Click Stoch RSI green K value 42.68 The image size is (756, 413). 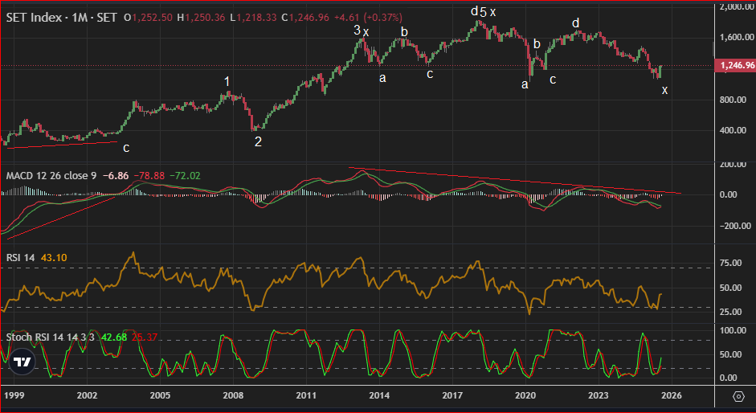(x=114, y=337)
